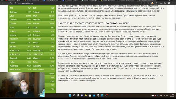The height and width of the screenshot is (99, 176).
Task: Open the browser profile avatar icon
Action: [x=169, y=3]
